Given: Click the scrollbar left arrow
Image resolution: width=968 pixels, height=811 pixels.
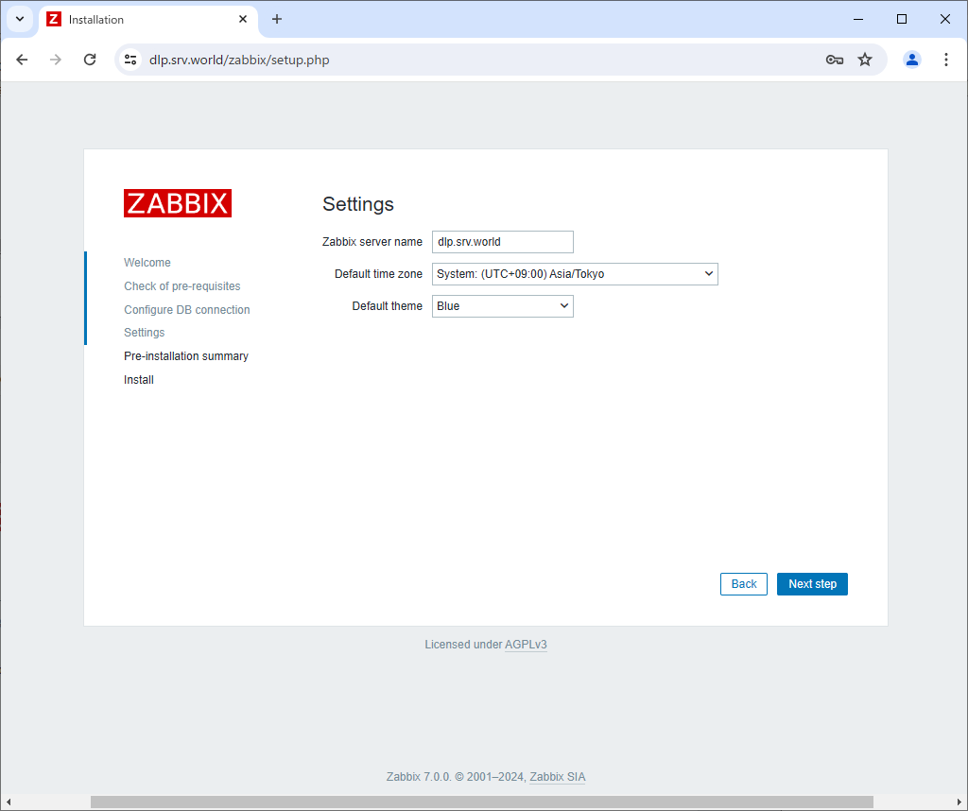Looking at the screenshot, I should 8,802.
